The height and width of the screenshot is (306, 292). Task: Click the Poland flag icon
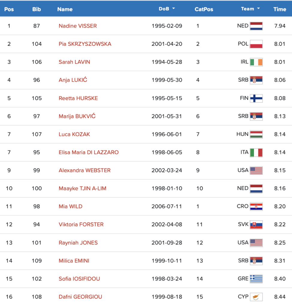point(256,44)
